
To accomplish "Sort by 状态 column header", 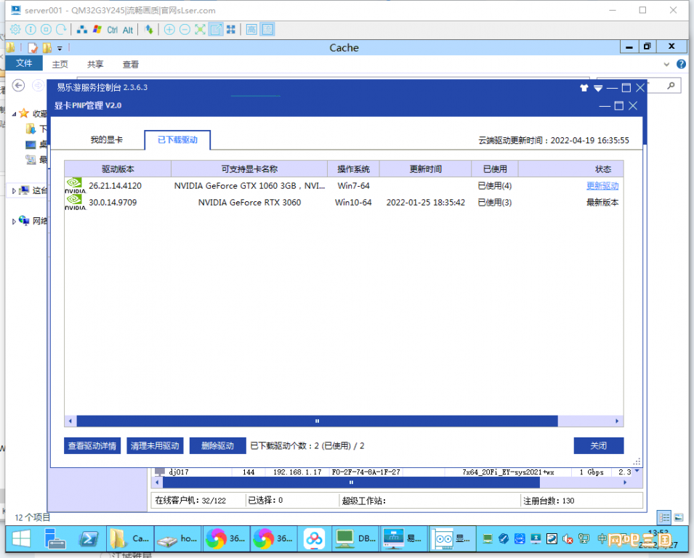I will point(571,169).
